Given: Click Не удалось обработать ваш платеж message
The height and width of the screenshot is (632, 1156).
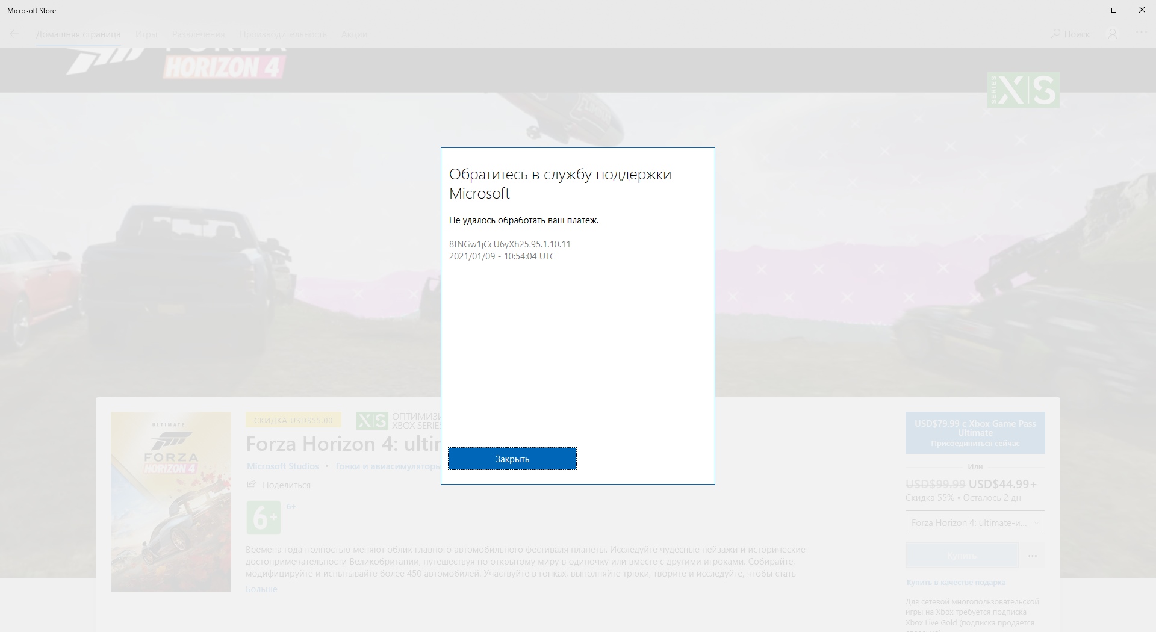Looking at the screenshot, I should pos(524,220).
